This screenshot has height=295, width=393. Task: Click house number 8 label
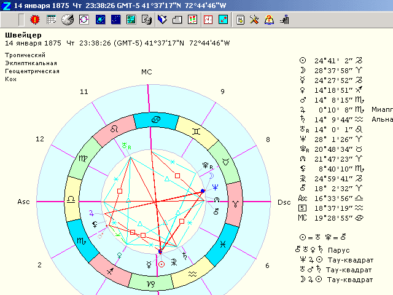268,140
